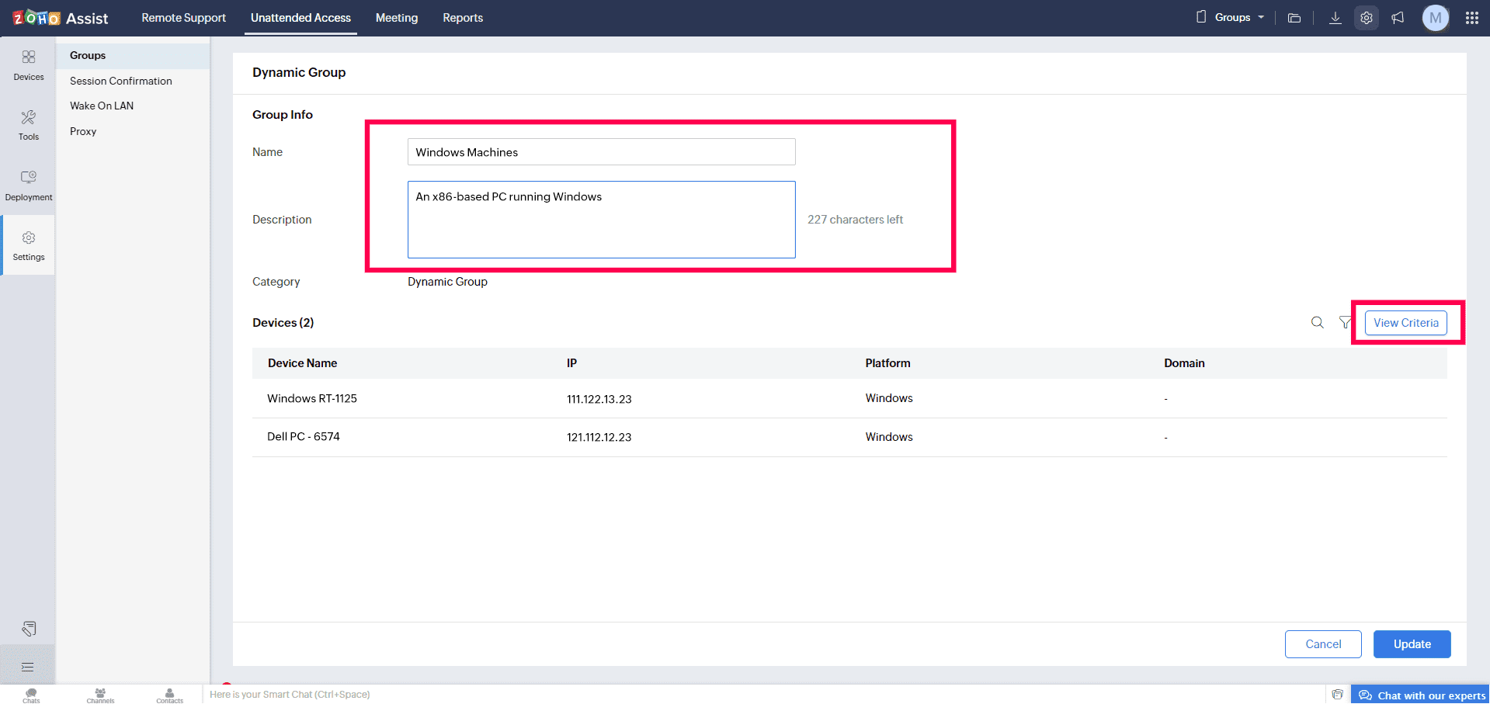1490x704 pixels.
Task: Click the download icon in top bar
Action: (1335, 18)
